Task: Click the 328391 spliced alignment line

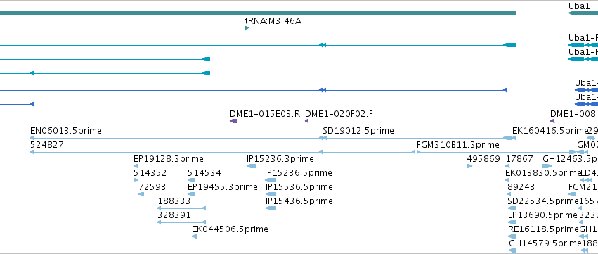Action: (x=181, y=222)
